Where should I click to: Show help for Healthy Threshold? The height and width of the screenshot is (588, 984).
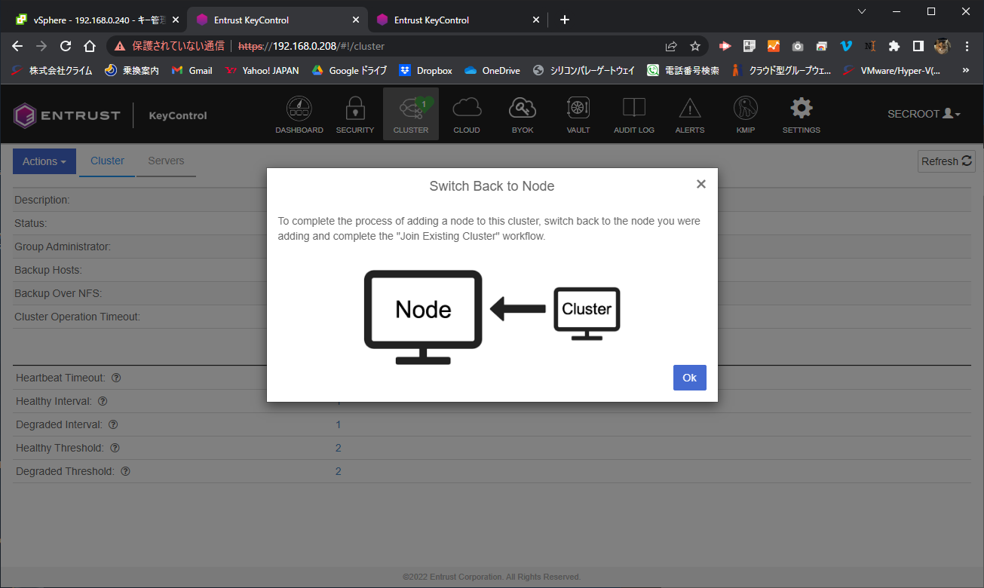tap(115, 448)
